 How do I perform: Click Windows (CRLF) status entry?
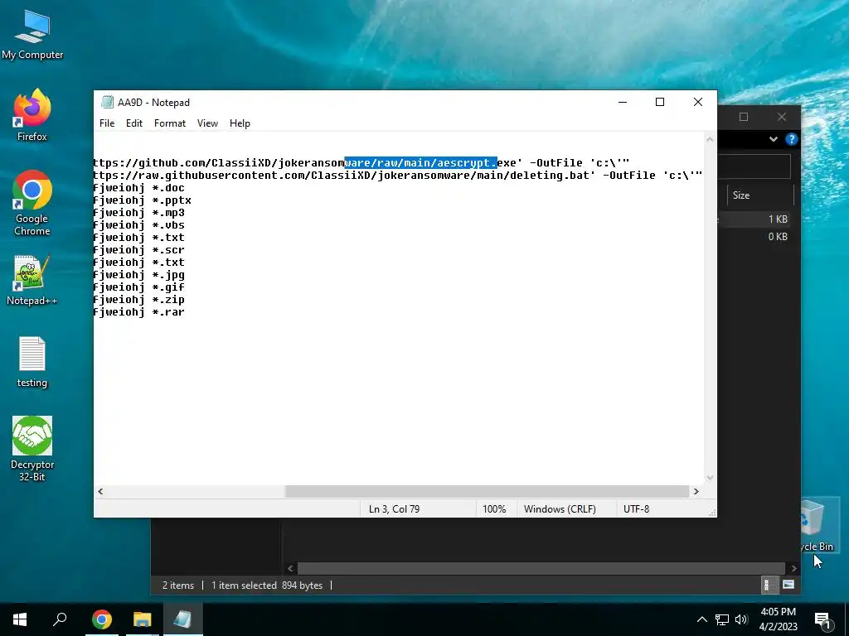pyautogui.click(x=560, y=509)
